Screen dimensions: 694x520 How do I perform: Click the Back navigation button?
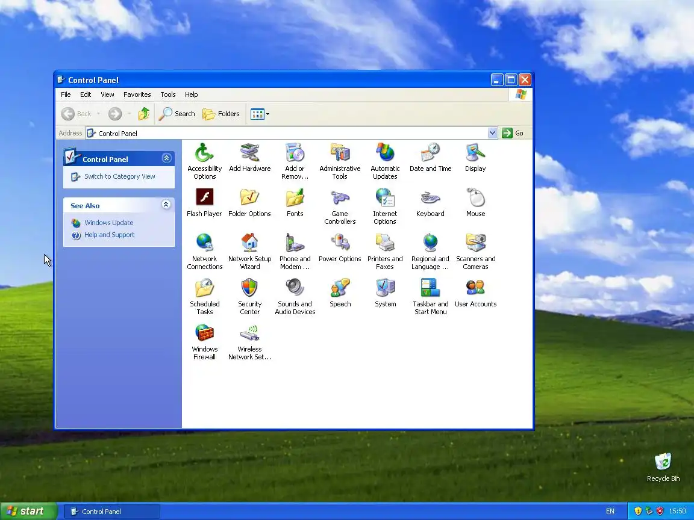pos(76,114)
